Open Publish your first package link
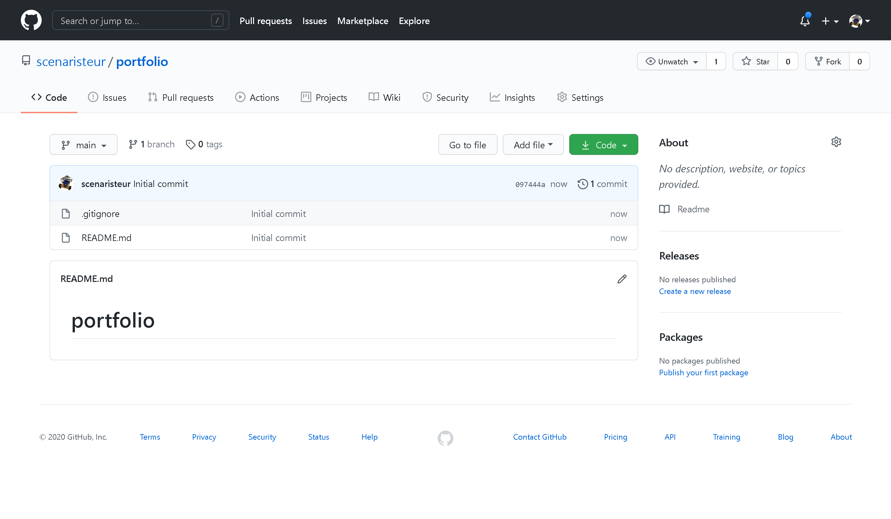891x519 pixels. 703,372
